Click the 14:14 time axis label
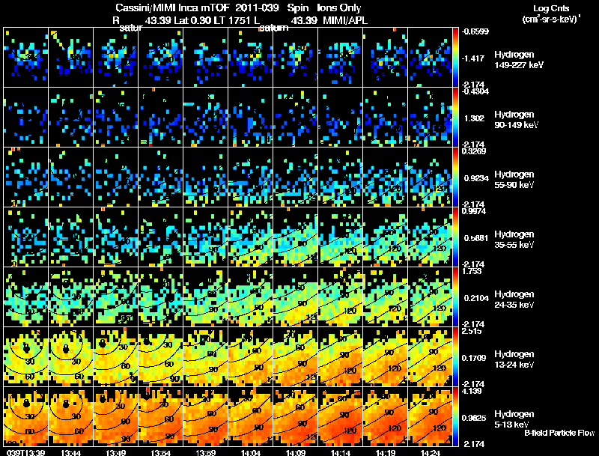 (x=341, y=452)
